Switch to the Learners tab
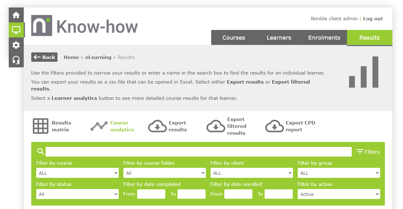Viewport: 403px width, 209px height. [x=279, y=38]
